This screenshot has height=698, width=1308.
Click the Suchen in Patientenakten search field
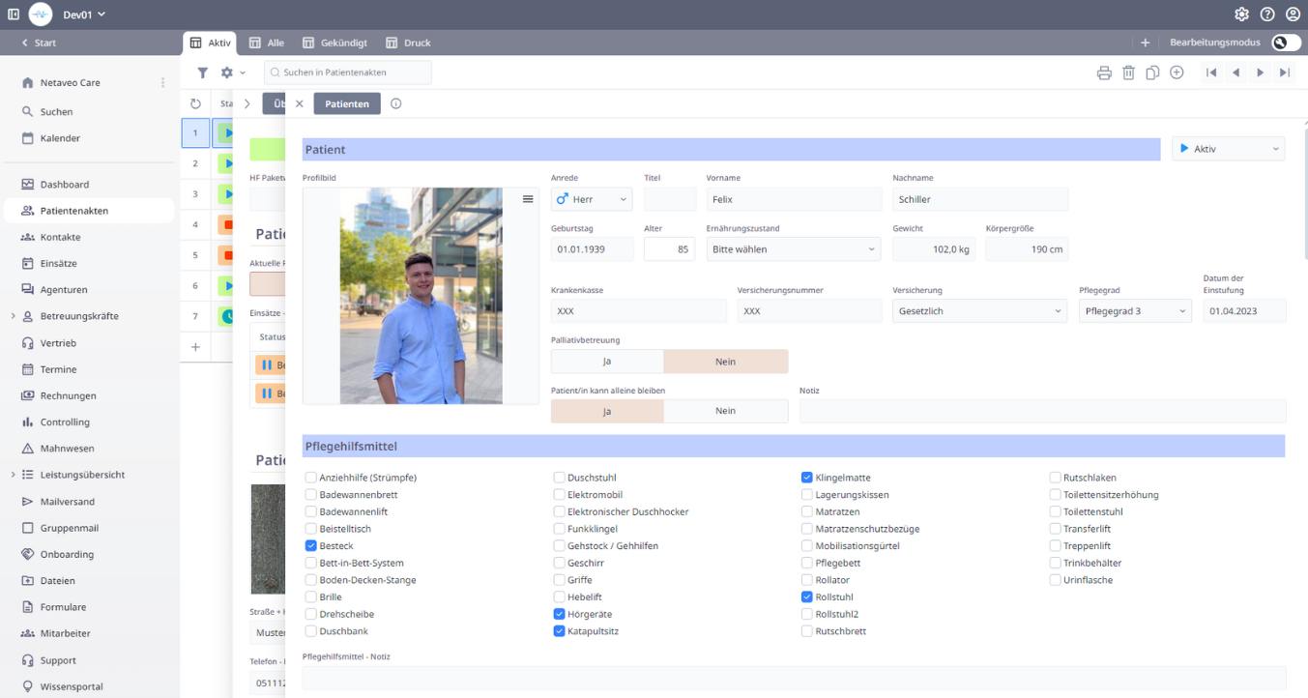click(x=348, y=73)
